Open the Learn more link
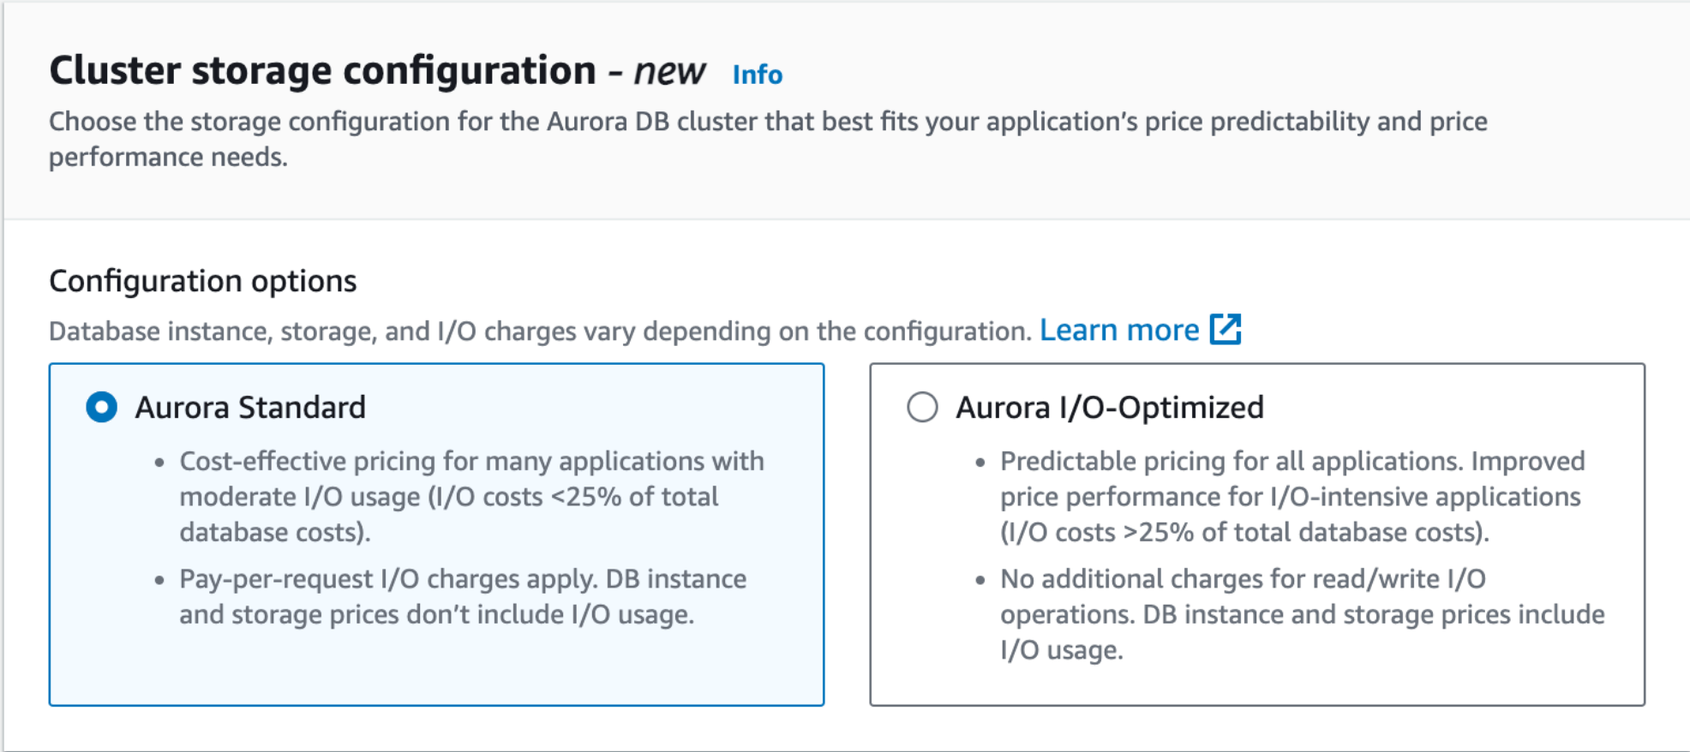 tap(1119, 331)
